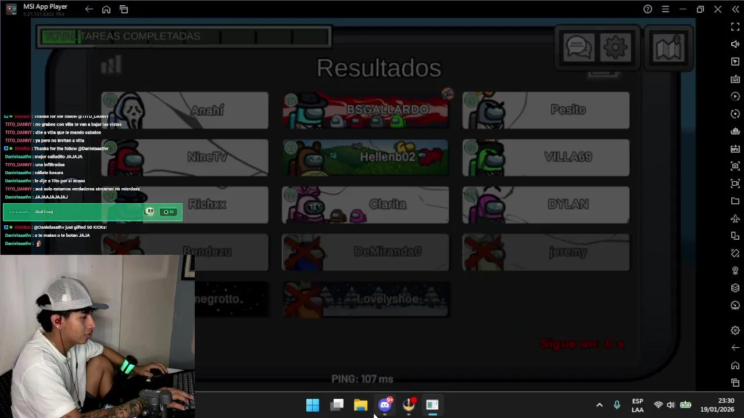
Task: Click the sidebar Android back arrow
Action: tap(735, 348)
